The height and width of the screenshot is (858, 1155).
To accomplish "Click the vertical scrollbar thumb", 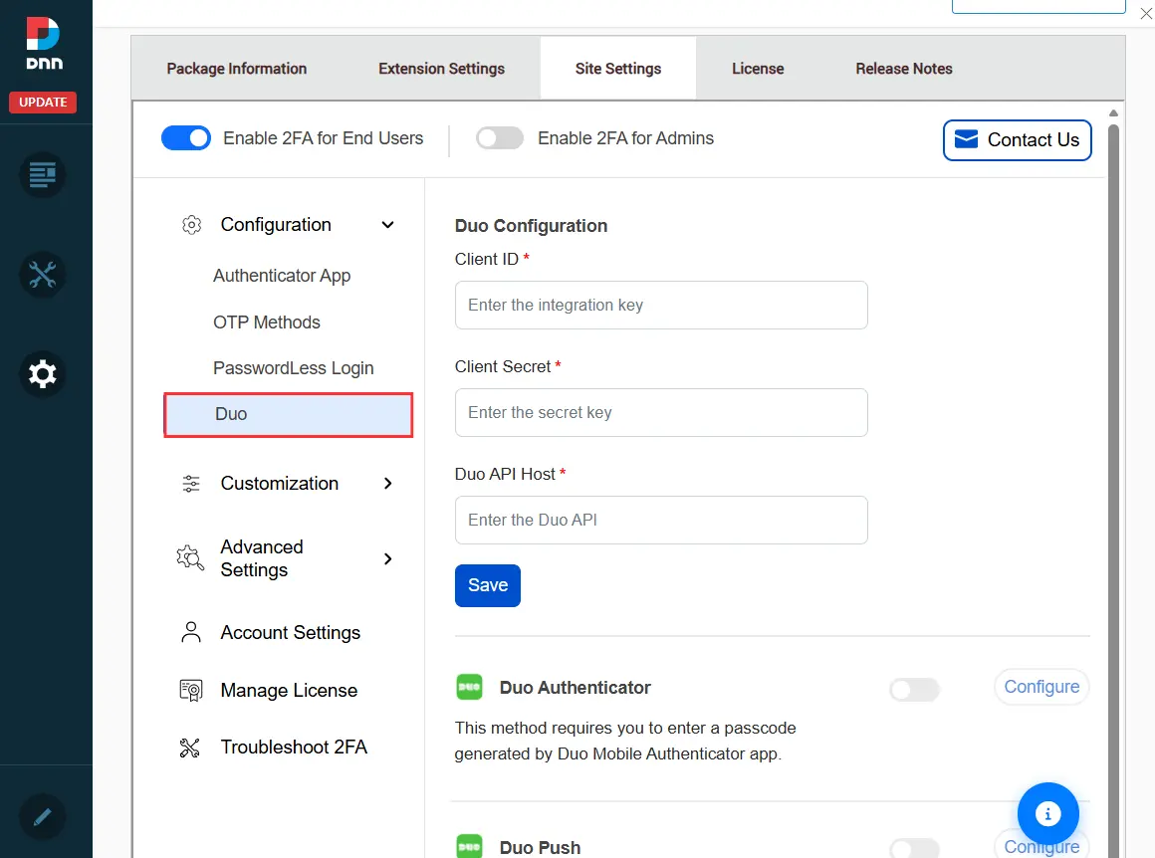I will point(1114,490).
